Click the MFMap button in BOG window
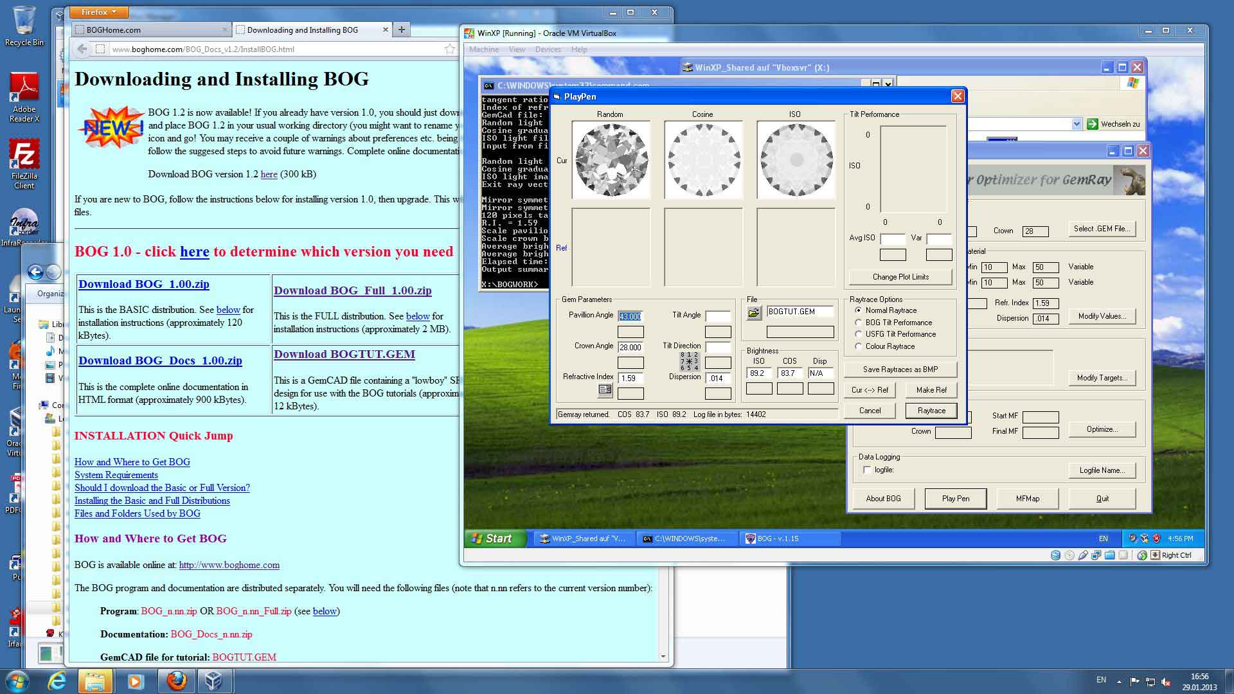 [x=1028, y=499]
